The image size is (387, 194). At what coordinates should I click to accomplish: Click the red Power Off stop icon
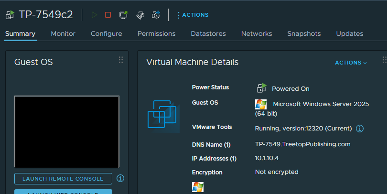pos(108,15)
